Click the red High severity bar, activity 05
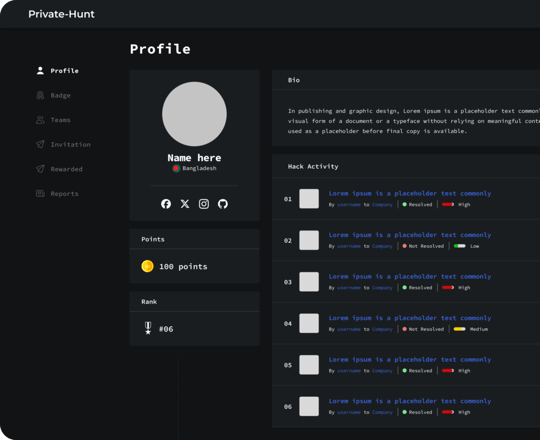The width and height of the screenshot is (540, 440). 448,370
